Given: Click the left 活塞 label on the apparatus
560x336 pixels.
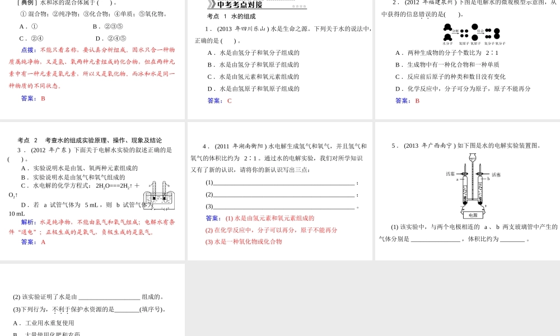Looking at the screenshot, I should (x=450, y=174).
